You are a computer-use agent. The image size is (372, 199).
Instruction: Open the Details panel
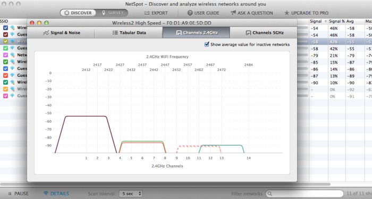pyautogui.click(x=56, y=194)
